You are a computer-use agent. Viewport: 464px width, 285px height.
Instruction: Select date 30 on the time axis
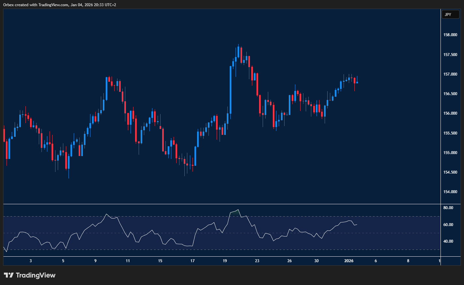(x=317, y=261)
